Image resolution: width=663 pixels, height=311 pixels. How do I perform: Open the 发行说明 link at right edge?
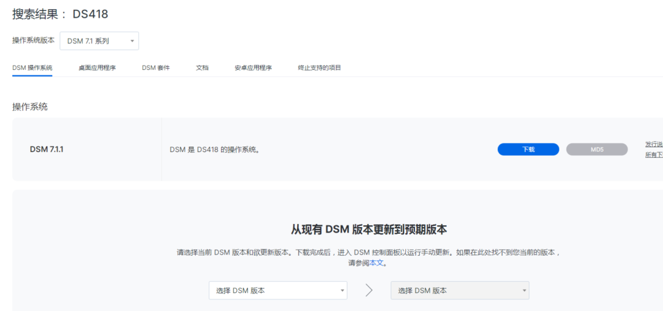pos(654,144)
